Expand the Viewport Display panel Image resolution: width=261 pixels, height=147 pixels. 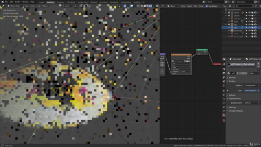(236, 111)
